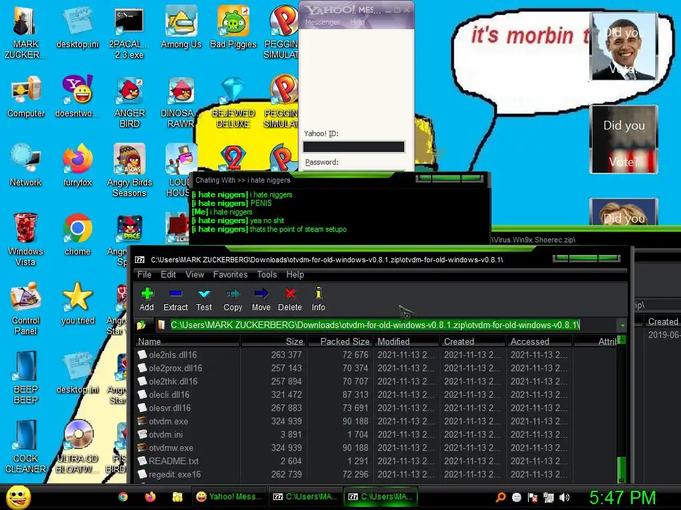Launch Firefox from the taskbar

[x=150, y=497]
